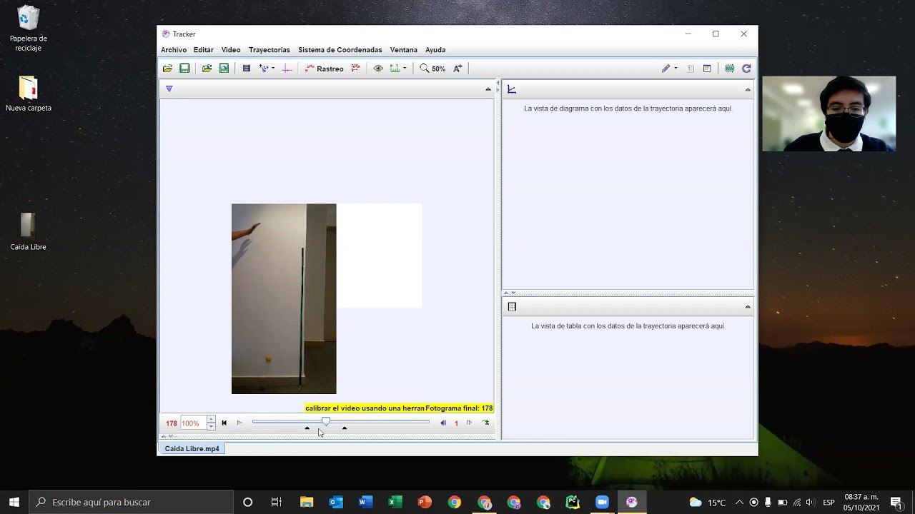
Task: Toggle coordinate axes purple cross icon
Action: click(x=287, y=69)
